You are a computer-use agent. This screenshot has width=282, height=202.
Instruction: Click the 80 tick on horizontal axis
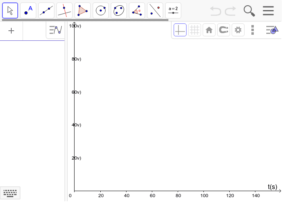(178, 196)
